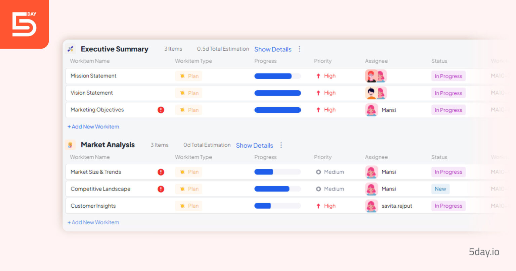
Task: Click savita.rajput's avatar in Customer Insights row
Action: (x=371, y=206)
